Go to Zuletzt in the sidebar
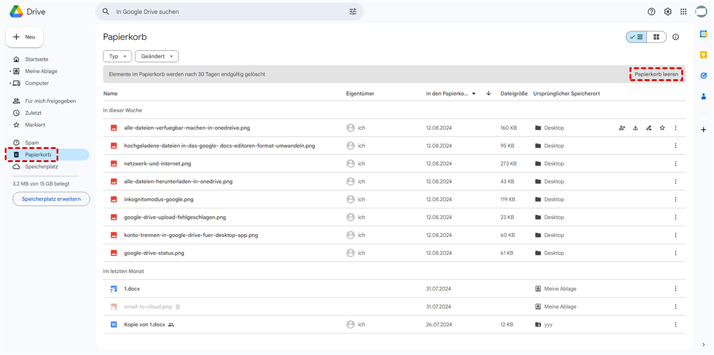 point(33,113)
